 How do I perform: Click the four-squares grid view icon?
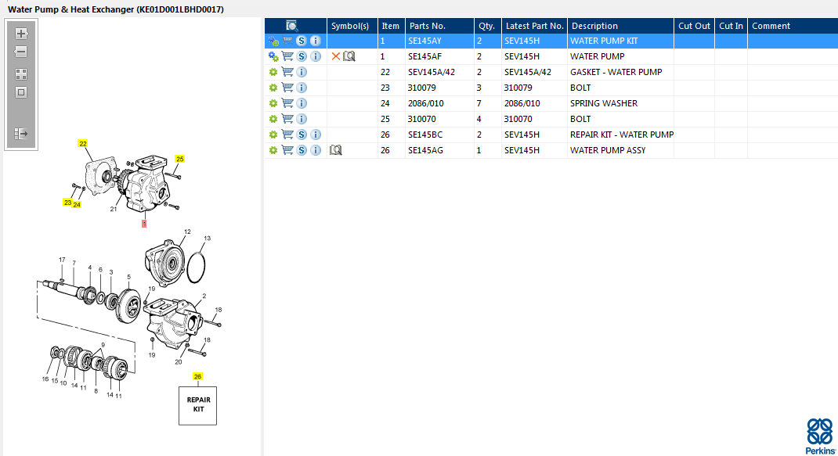point(21,74)
